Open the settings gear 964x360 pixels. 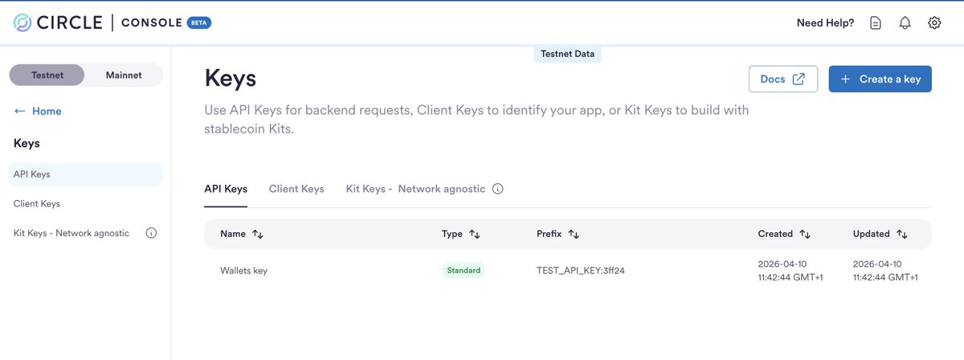pos(934,23)
